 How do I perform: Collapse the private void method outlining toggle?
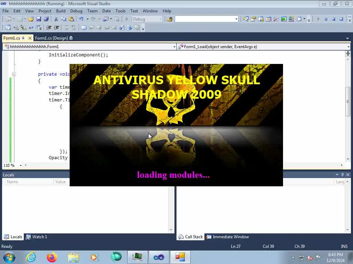click(14, 74)
